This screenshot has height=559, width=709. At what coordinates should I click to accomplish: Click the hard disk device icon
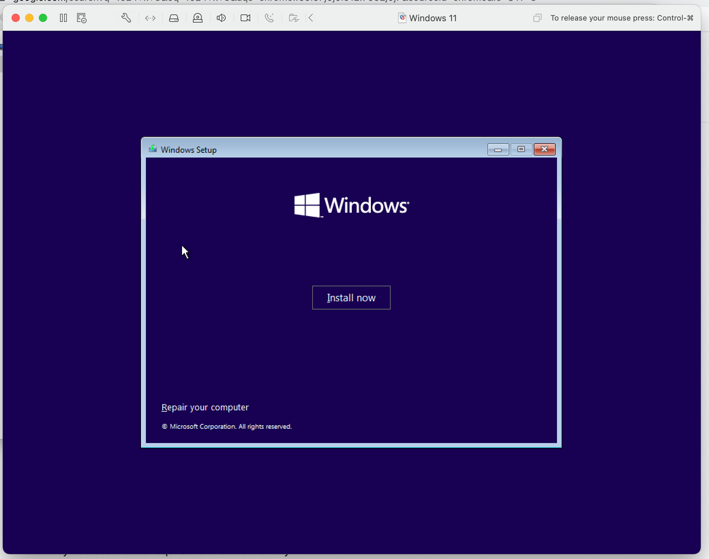tap(174, 18)
